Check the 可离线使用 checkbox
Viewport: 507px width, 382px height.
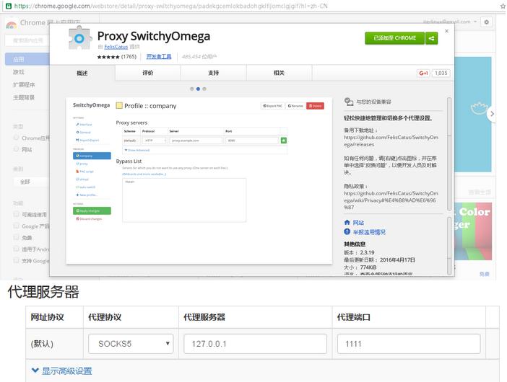16,214
